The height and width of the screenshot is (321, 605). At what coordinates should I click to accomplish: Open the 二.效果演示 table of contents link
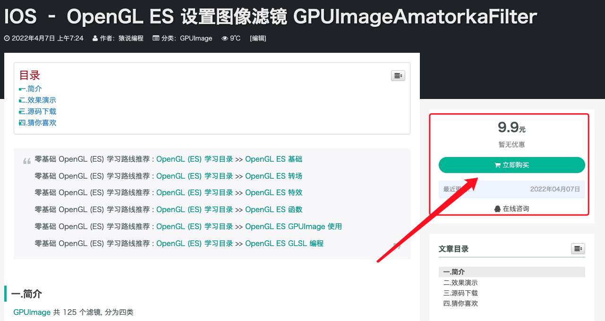click(x=37, y=100)
